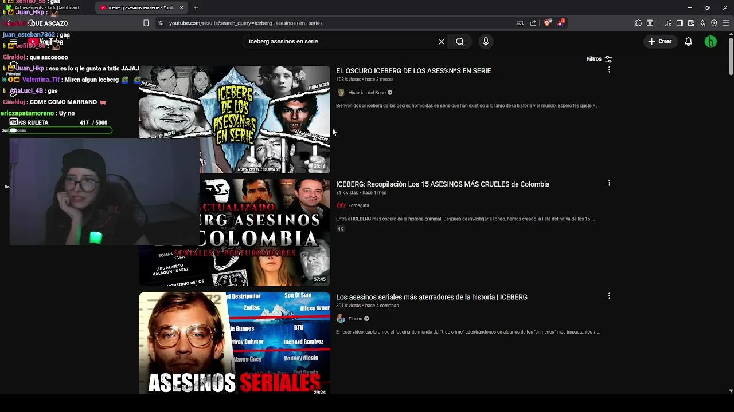Click the tab search icon beside the extensions icon

click(650, 23)
